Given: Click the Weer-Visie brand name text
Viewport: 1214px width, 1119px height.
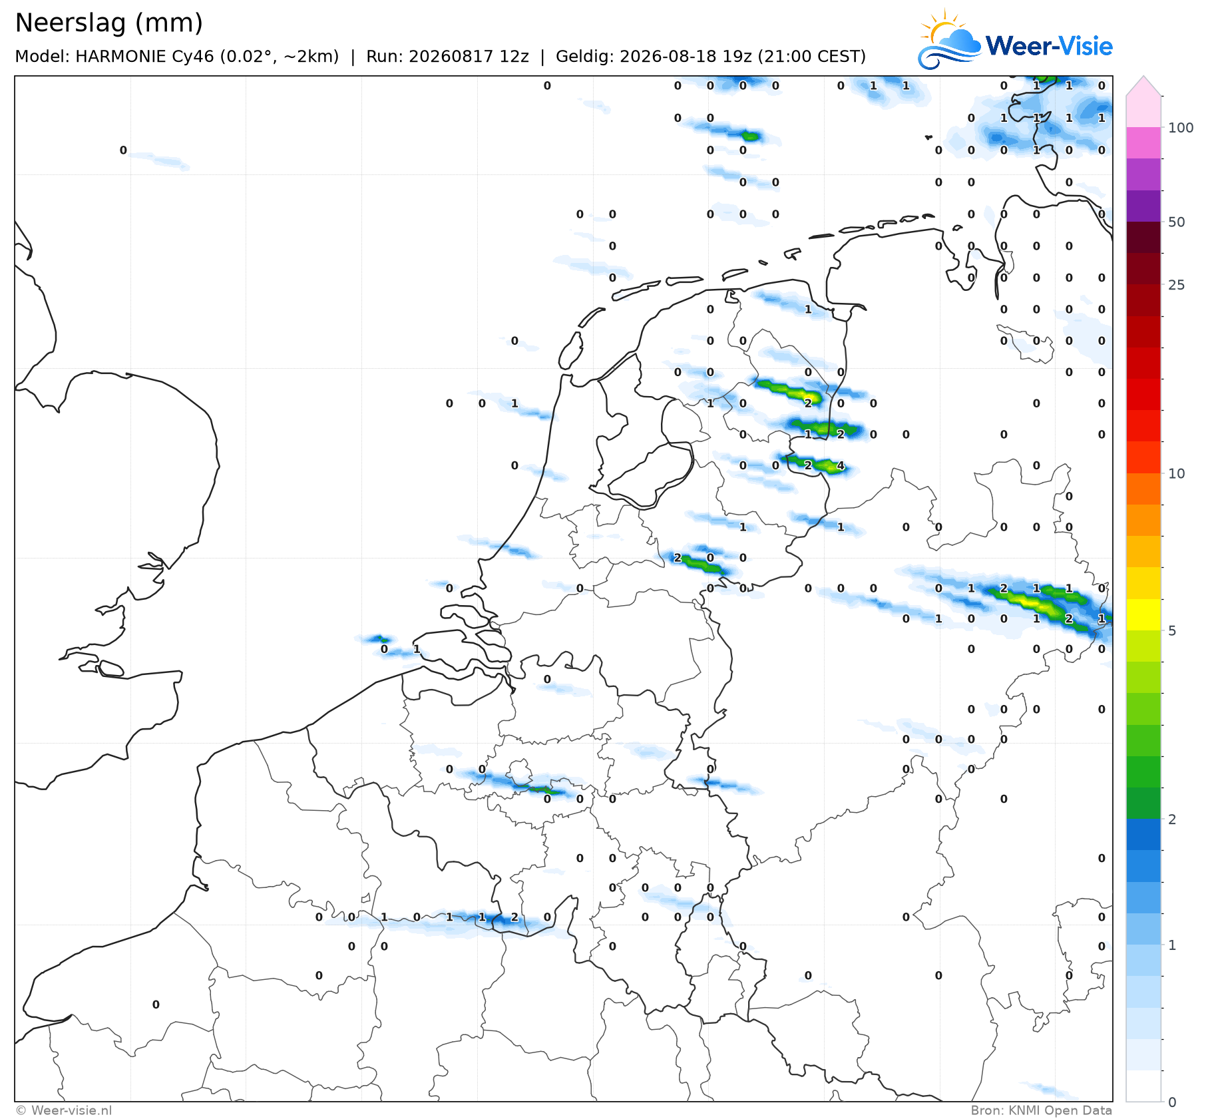Looking at the screenshot, I should tap(1050, 46).
